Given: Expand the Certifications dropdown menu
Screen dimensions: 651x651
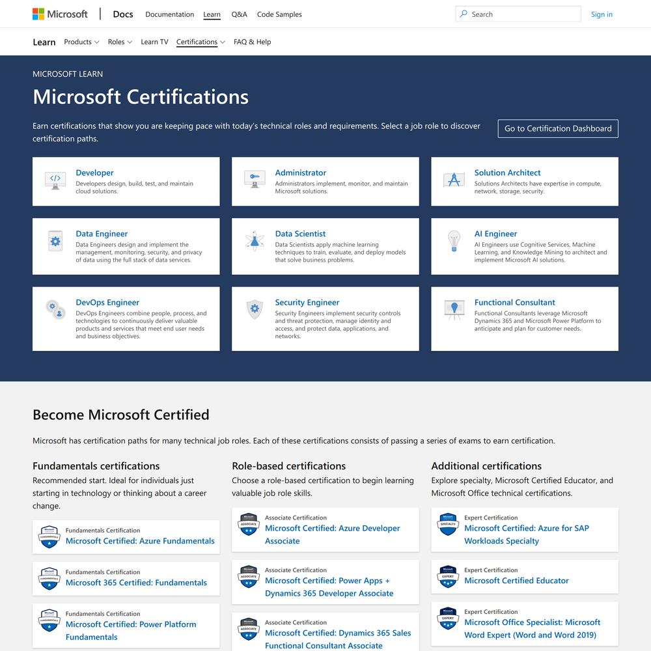Looking at the screenshot, I should [201, 42].
